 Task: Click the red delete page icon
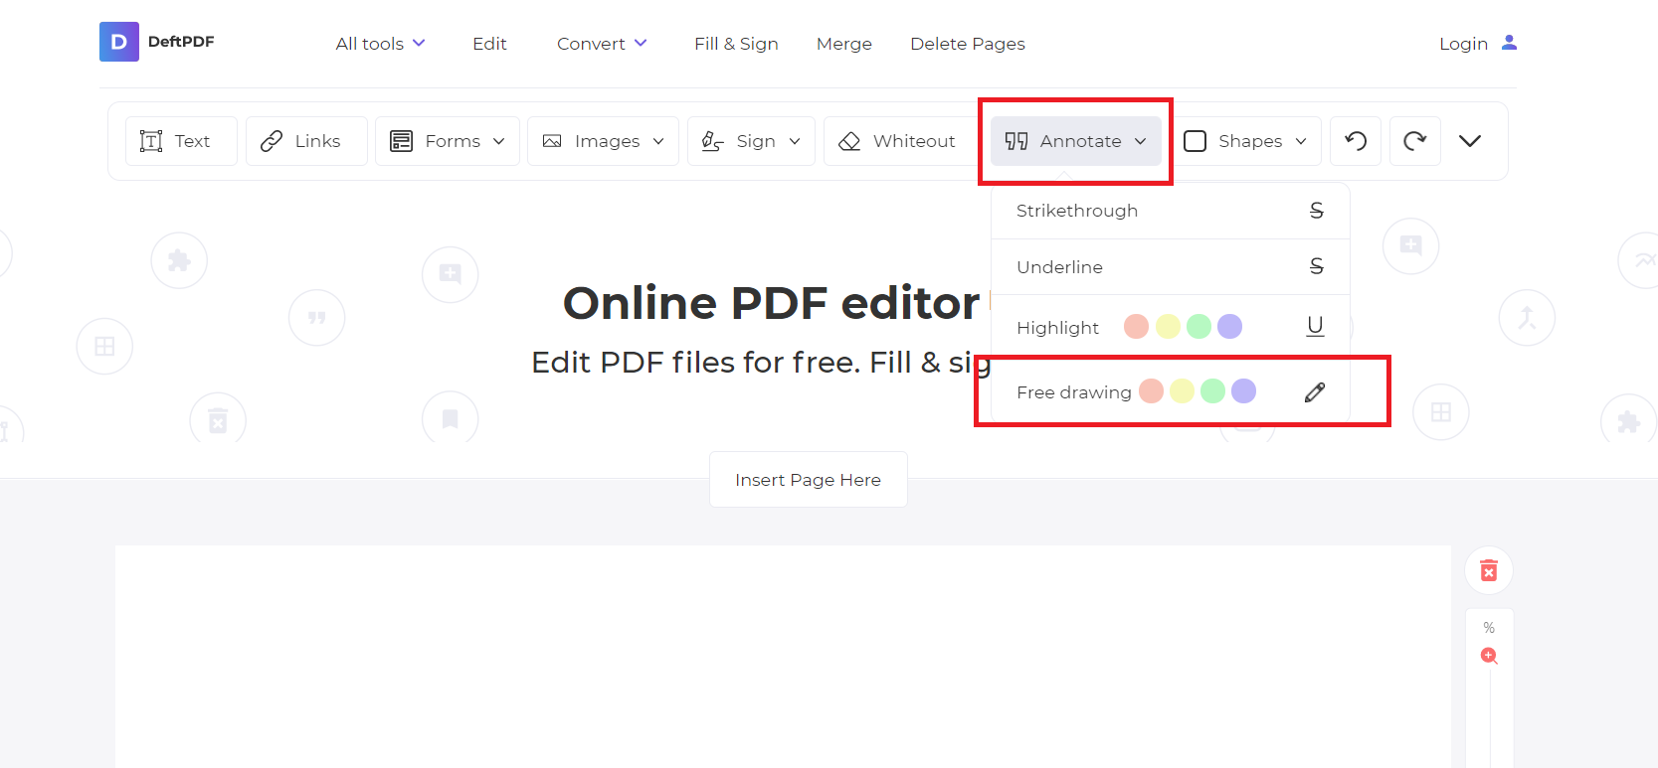(x=1488, y=570)
